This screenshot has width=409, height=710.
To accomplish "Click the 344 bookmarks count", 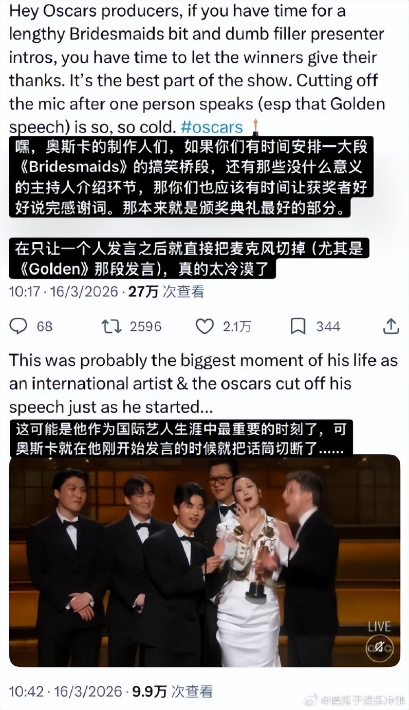I will tap(328, 326).
